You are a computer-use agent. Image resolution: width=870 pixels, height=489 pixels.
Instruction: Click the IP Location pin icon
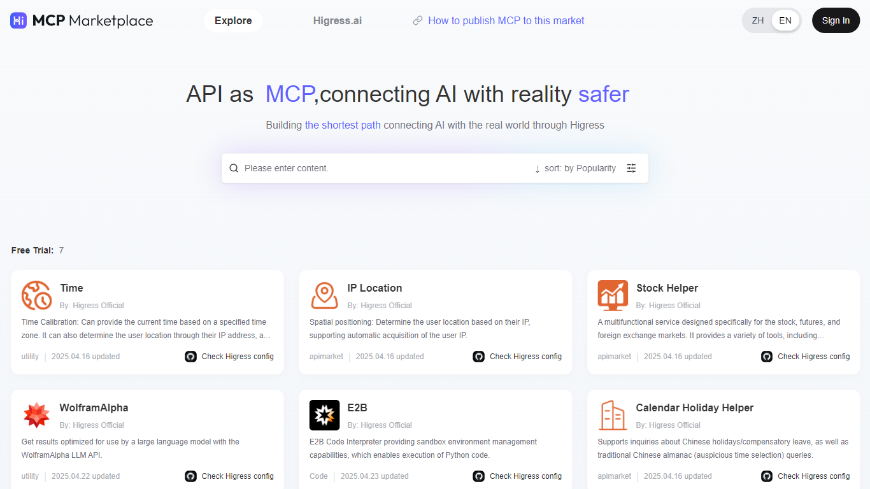324,295
